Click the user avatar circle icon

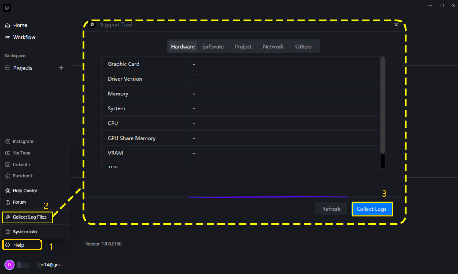(9, 265)
